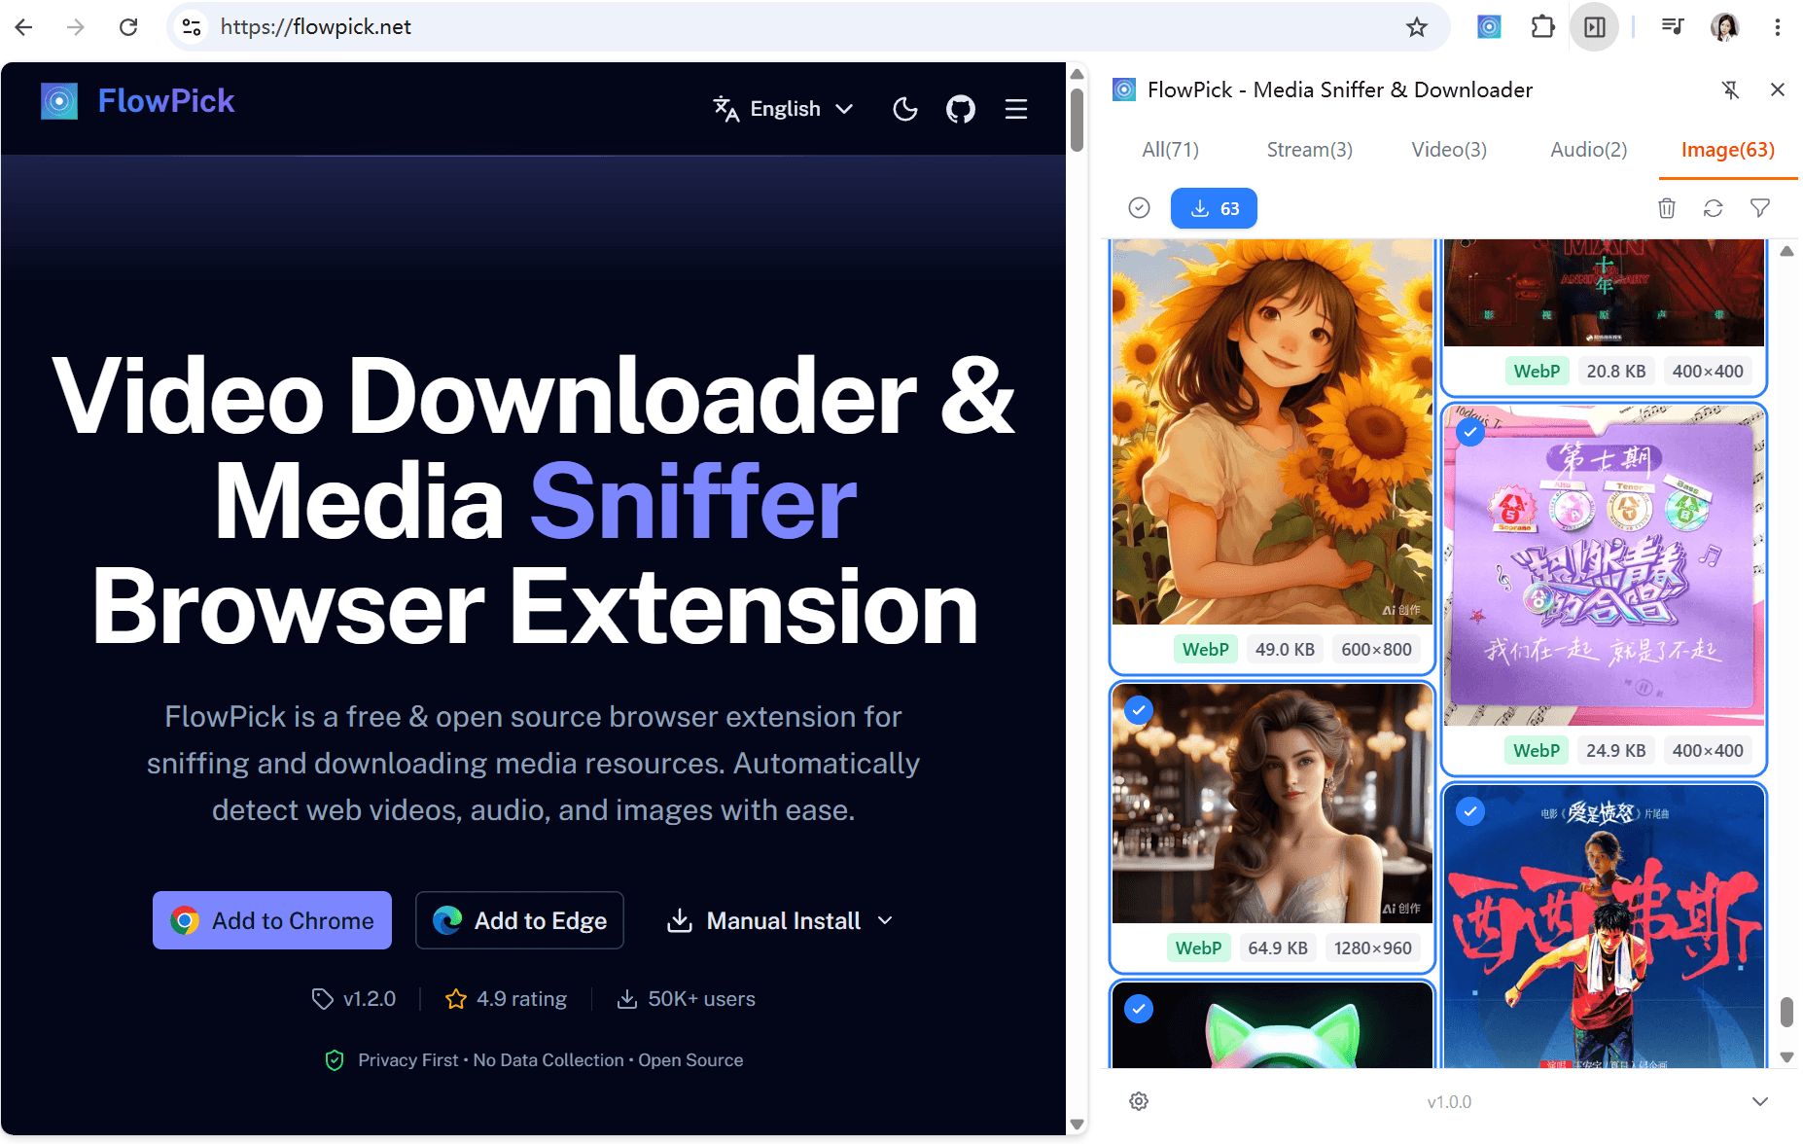Click the 1280×960 dimension label
This screenshot has height=1144, width=1803.
(1373, 947)
